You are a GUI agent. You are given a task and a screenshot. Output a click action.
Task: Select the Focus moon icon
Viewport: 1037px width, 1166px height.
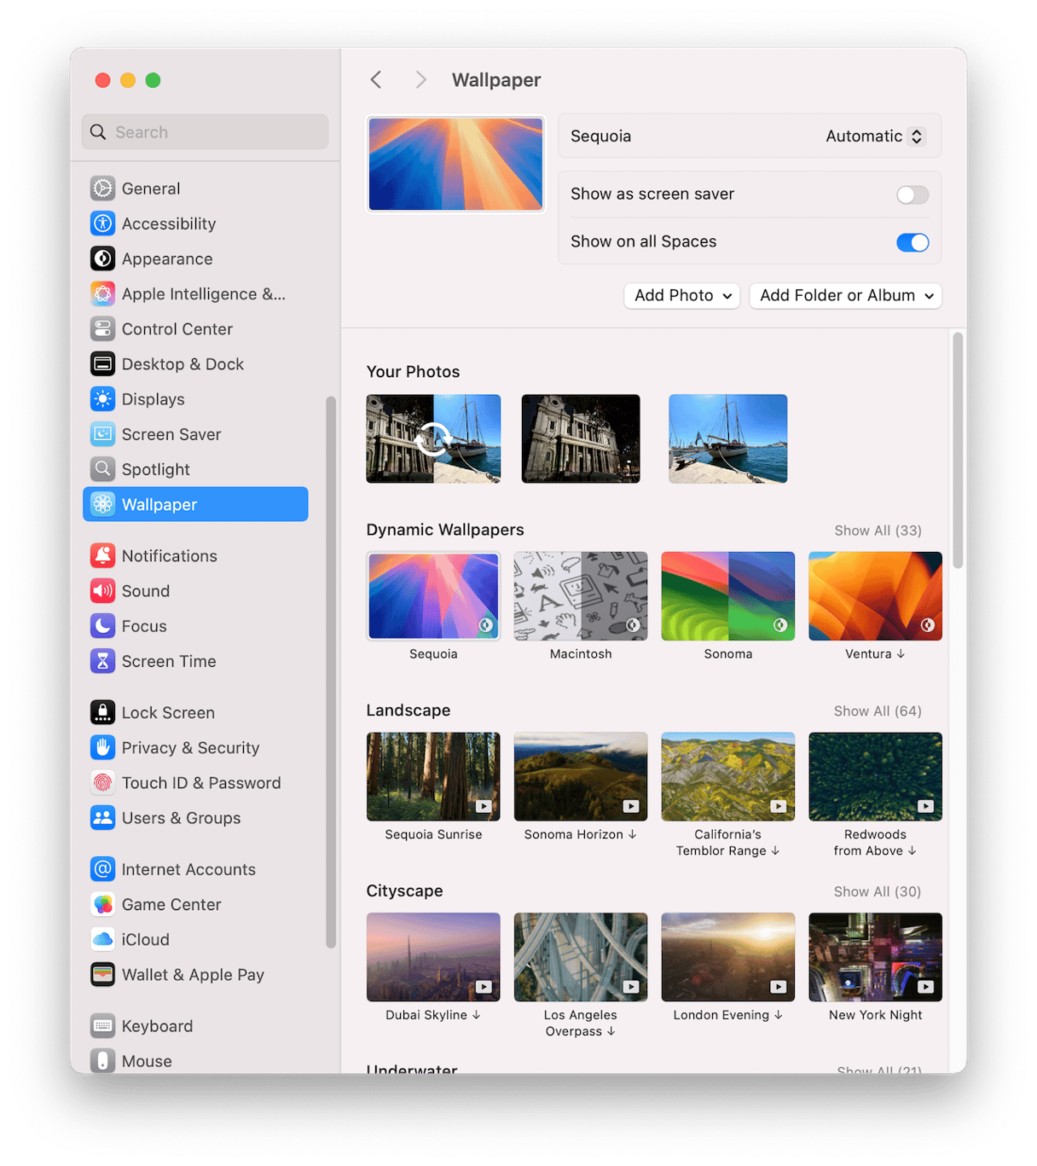(102, 626)
